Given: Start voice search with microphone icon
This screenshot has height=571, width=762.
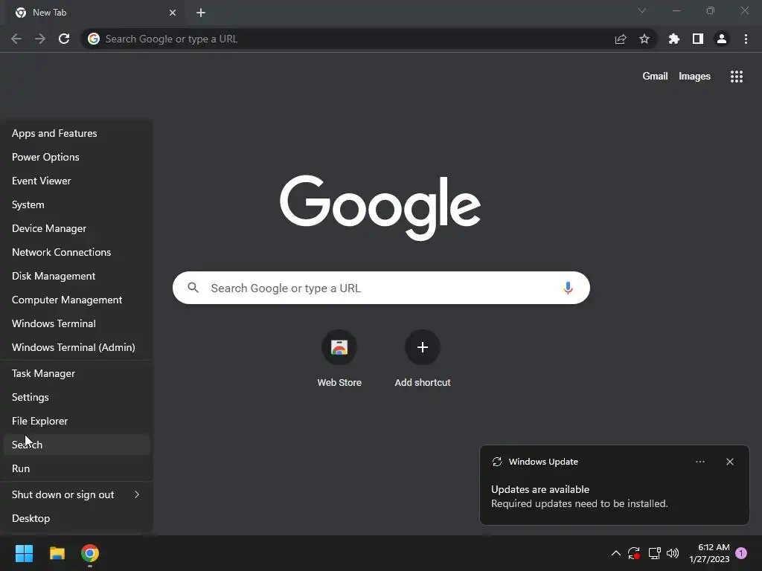Looking at the screenshot, I should (568, 288).
